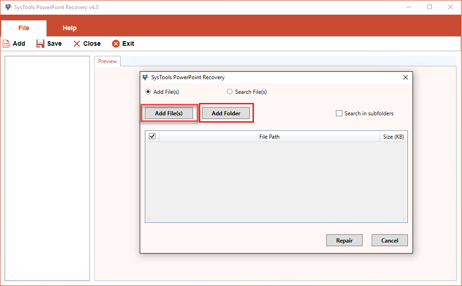This screenshot has height=286, width=462.
Task: Click the Save floppy disk icon
Action: click(40, 43)
